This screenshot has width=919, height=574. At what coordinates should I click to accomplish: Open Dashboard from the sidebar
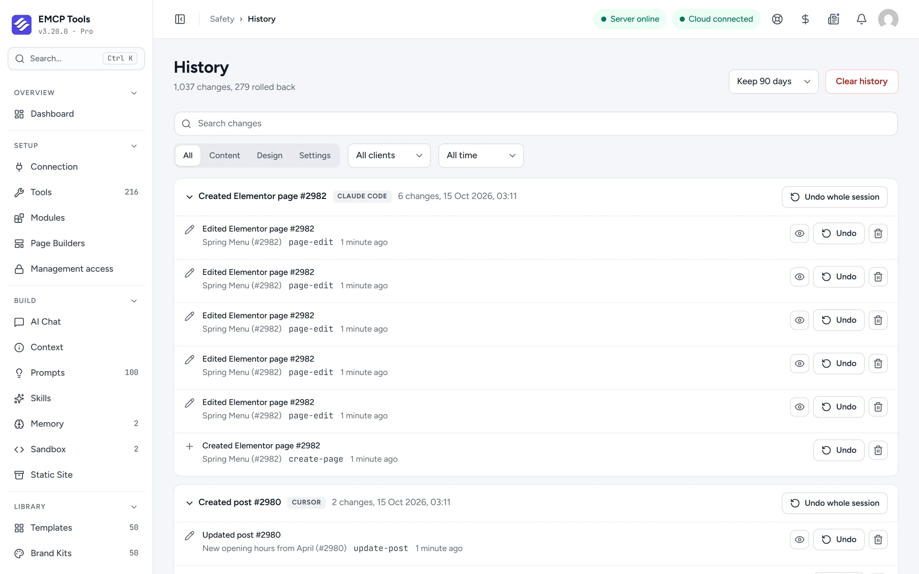coord(76,114)
